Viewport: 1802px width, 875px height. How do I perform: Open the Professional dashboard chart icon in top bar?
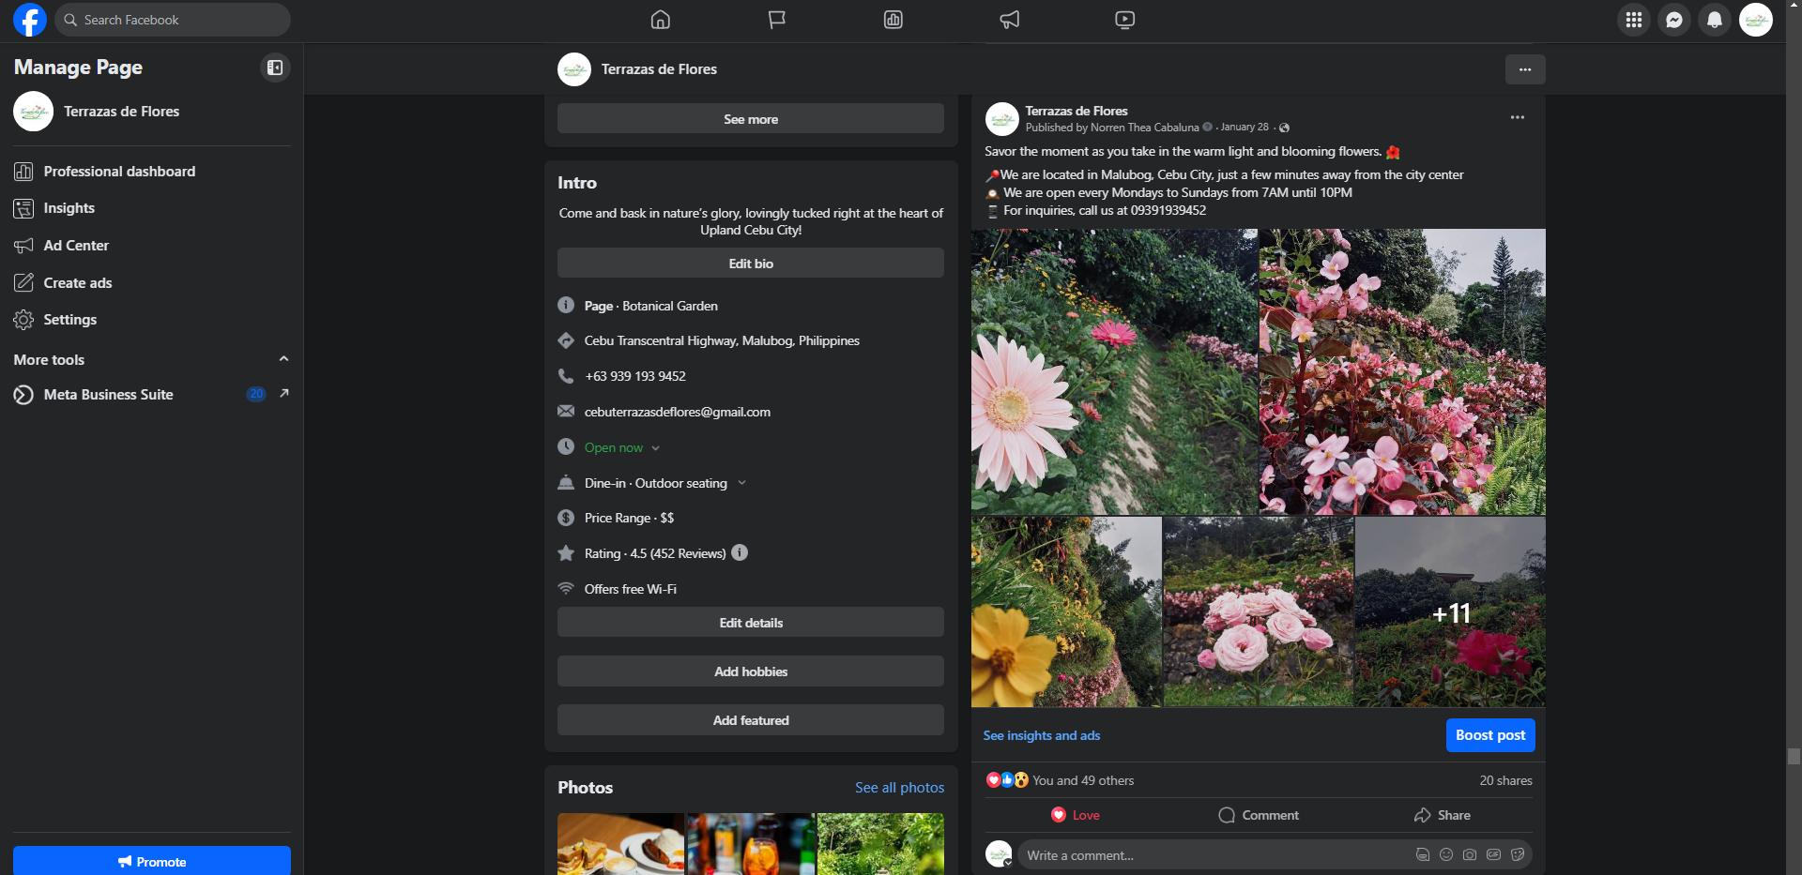893,20
